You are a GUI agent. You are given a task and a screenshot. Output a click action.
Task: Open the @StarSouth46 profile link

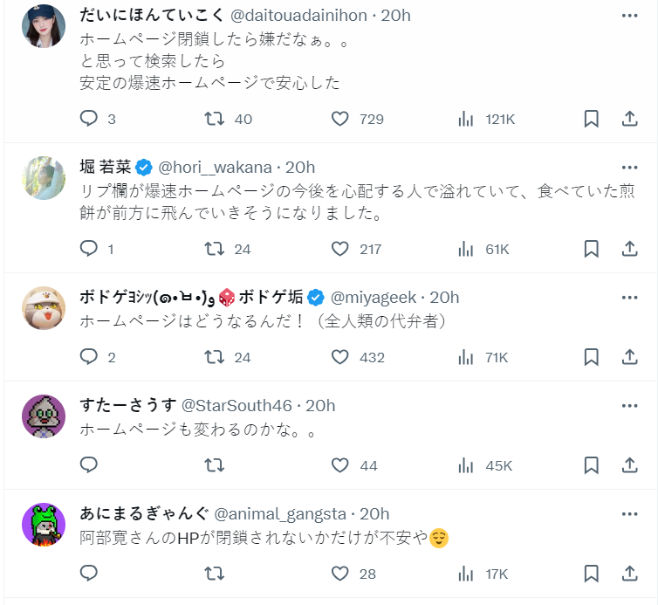pos(238,405)
